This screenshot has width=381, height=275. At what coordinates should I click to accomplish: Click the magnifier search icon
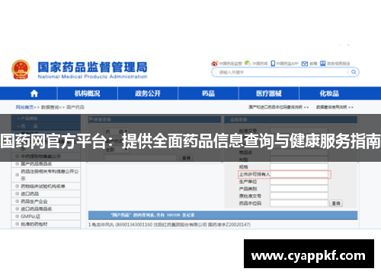click(354, 72)
